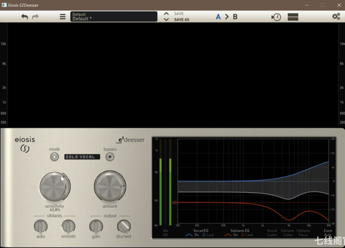This screenshot has height=248, width=345.
Task: Open the mode dropdown button
Action: coord(54,157)
